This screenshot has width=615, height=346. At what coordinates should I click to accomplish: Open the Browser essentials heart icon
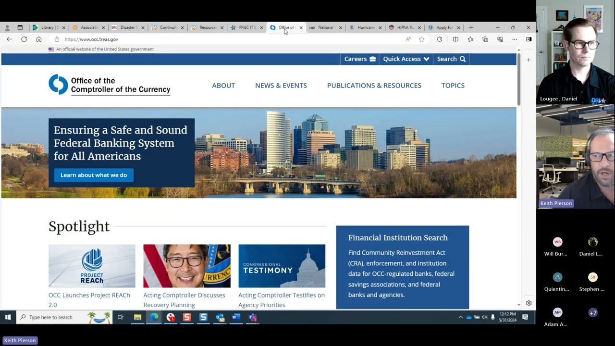click(500, 39)
